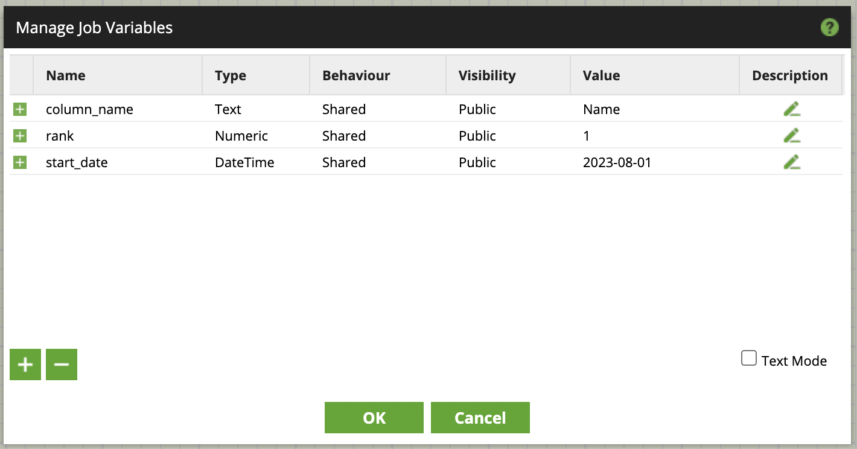Edit description for start_date variable

pos(792,162)
